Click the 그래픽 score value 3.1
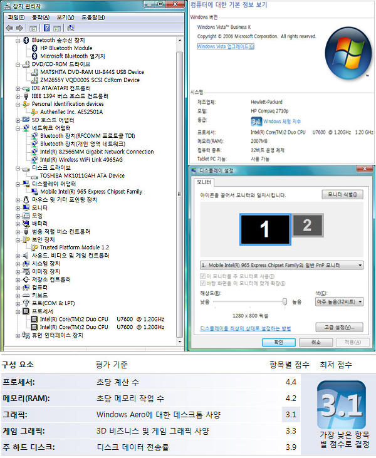 (291, 415)
